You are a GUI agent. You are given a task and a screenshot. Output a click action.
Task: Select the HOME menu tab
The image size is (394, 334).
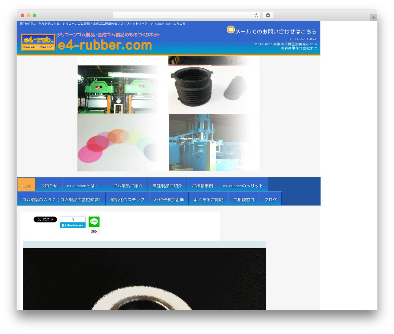pos(26,185)
